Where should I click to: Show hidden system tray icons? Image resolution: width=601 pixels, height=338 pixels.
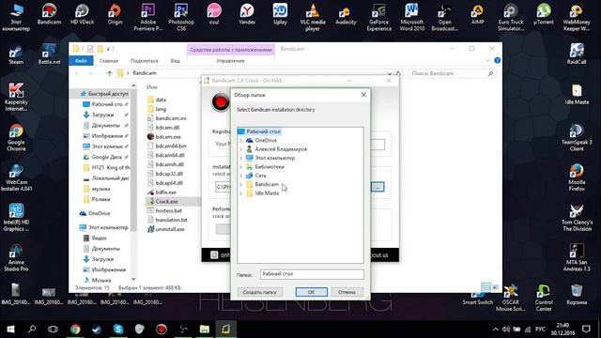[495, 330]
